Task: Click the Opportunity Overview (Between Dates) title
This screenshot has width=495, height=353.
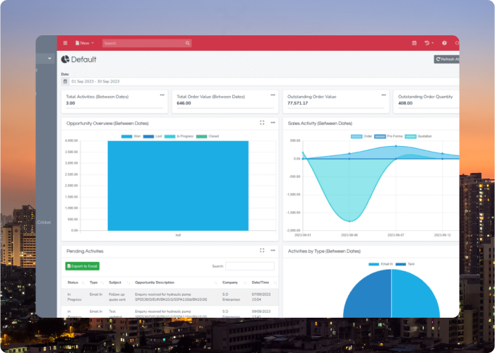Action: click(x=107, y=124)
